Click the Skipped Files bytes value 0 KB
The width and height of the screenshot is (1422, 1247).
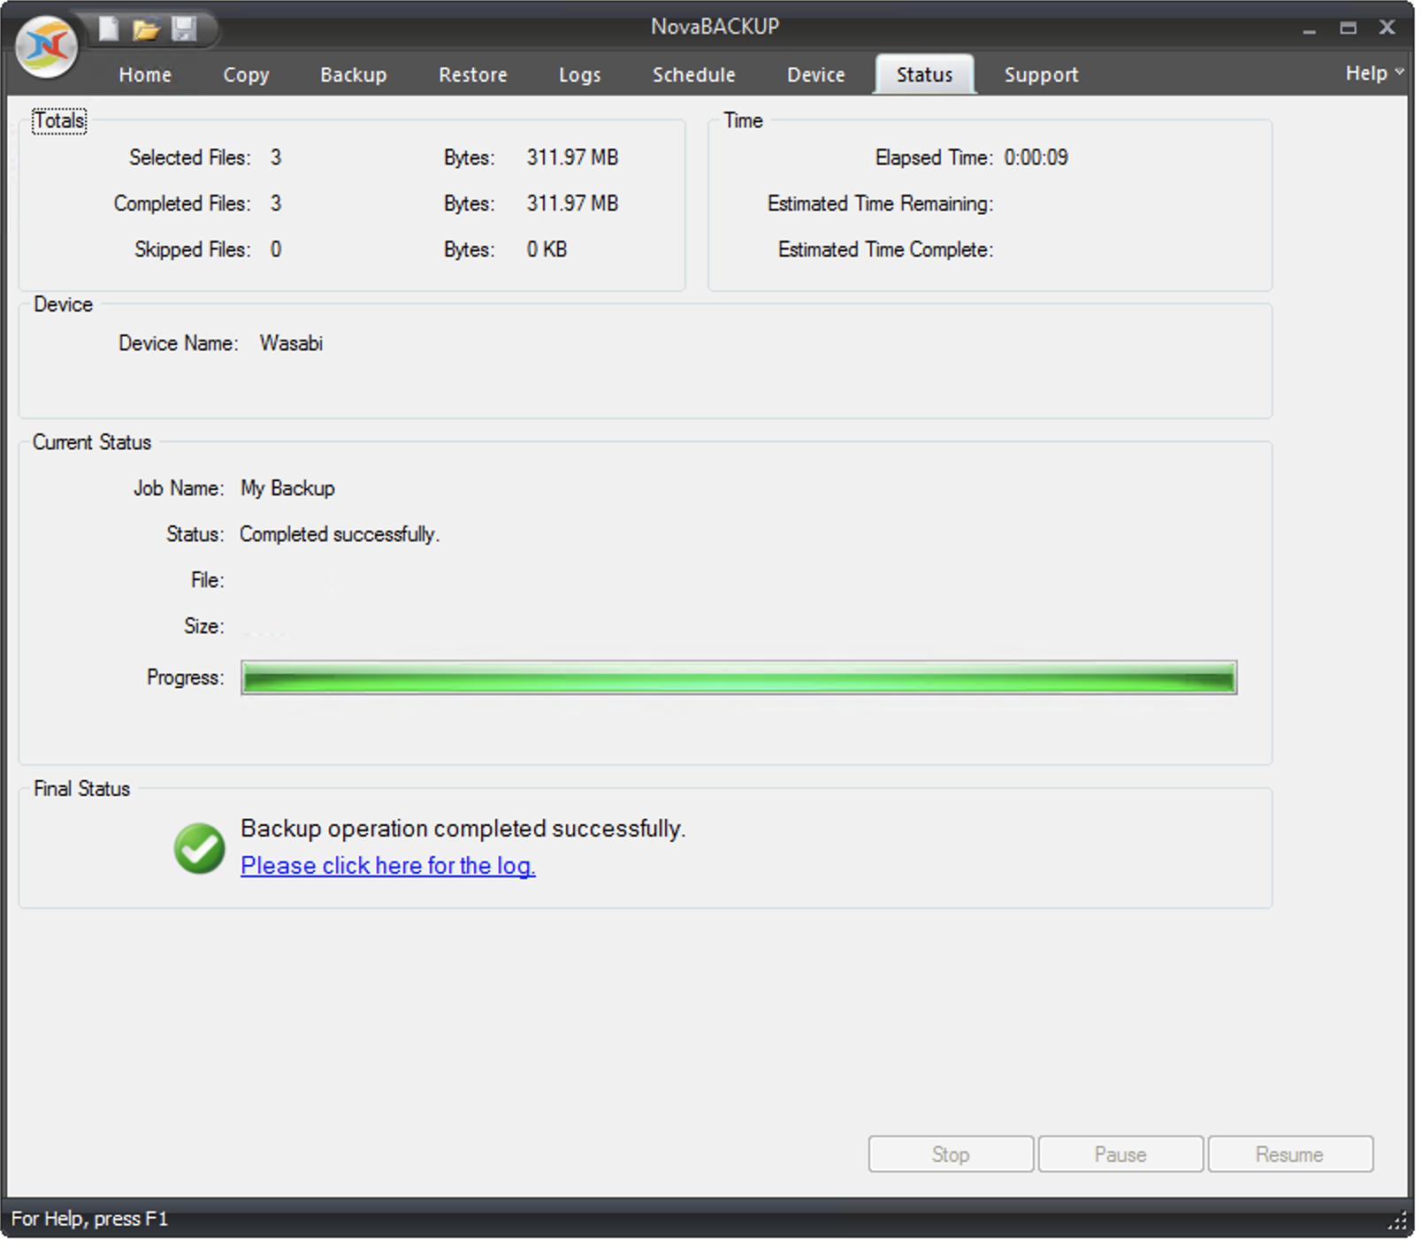[549, 250]
